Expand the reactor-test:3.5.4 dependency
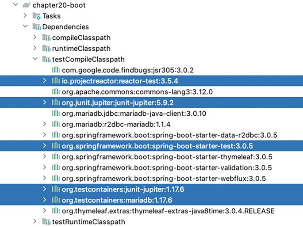 click(x=44, y=81)
